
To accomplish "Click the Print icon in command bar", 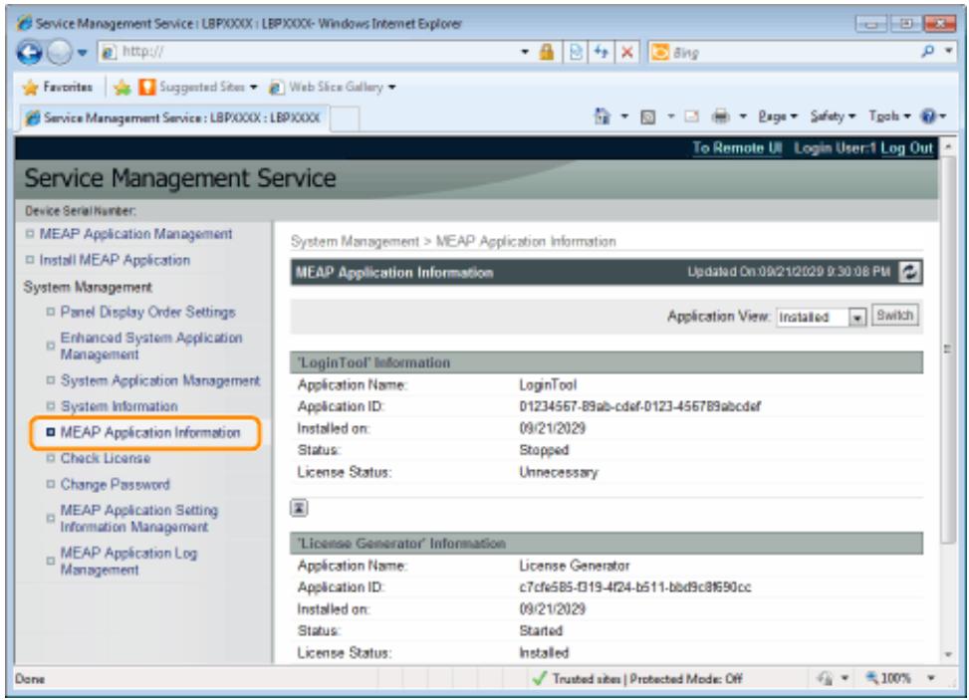I will coord(721,117).
